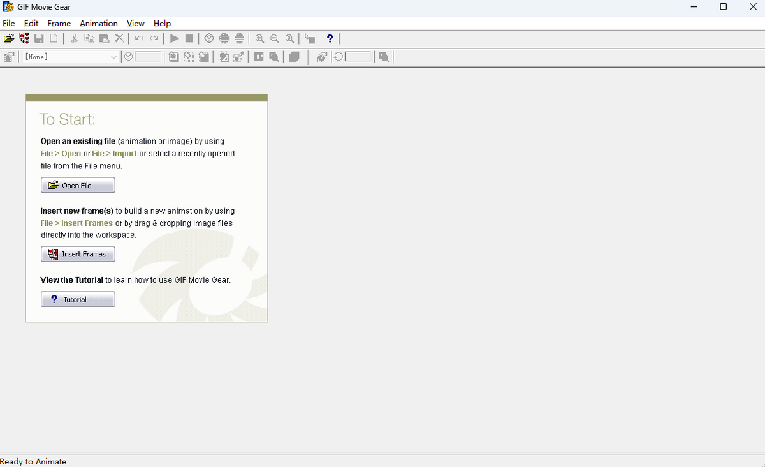The width and height of the screenshot is (765, 467).
Task: Click the blue question mark Help icon
Action: [330, 39]
